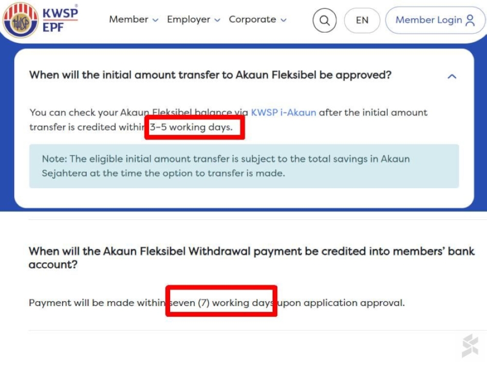Screen dimensions: 487x366
Task: Click the Member Login button
Action: 429,20
